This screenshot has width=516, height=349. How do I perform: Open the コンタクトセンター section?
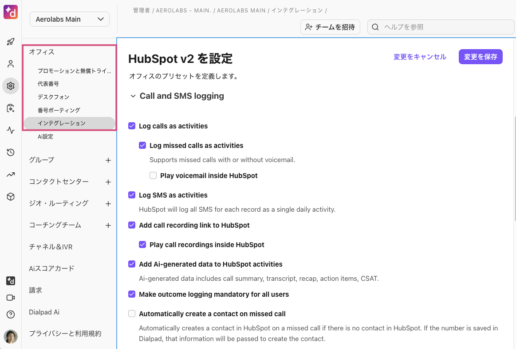coord(59,182)
